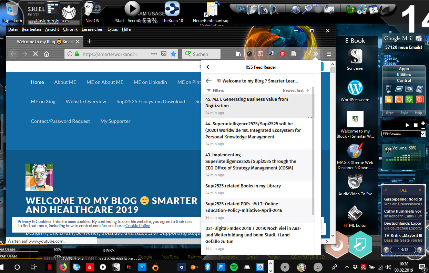
Task: Click the Firefox Library toolbar icon
Action: point(238,54)
